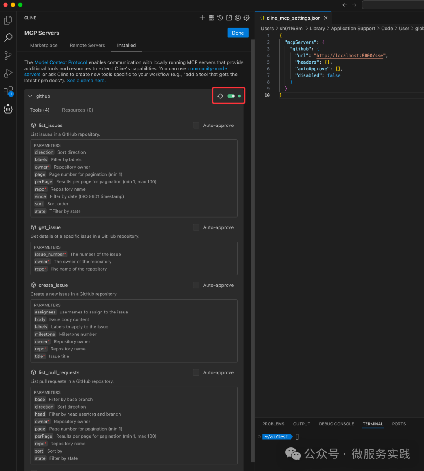Open Cline in editor popout icon

[229, 18]
